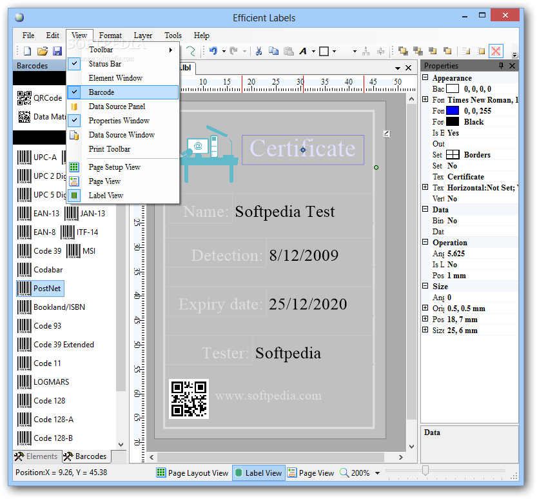Collapse the Operation property group
Viewport: 537px width, 499px height.
pyautogui.click(x=425, y=243)
